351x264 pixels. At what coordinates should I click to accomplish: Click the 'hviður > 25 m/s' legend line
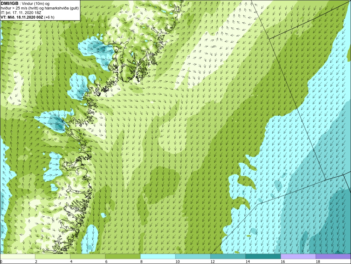(40, 8)
